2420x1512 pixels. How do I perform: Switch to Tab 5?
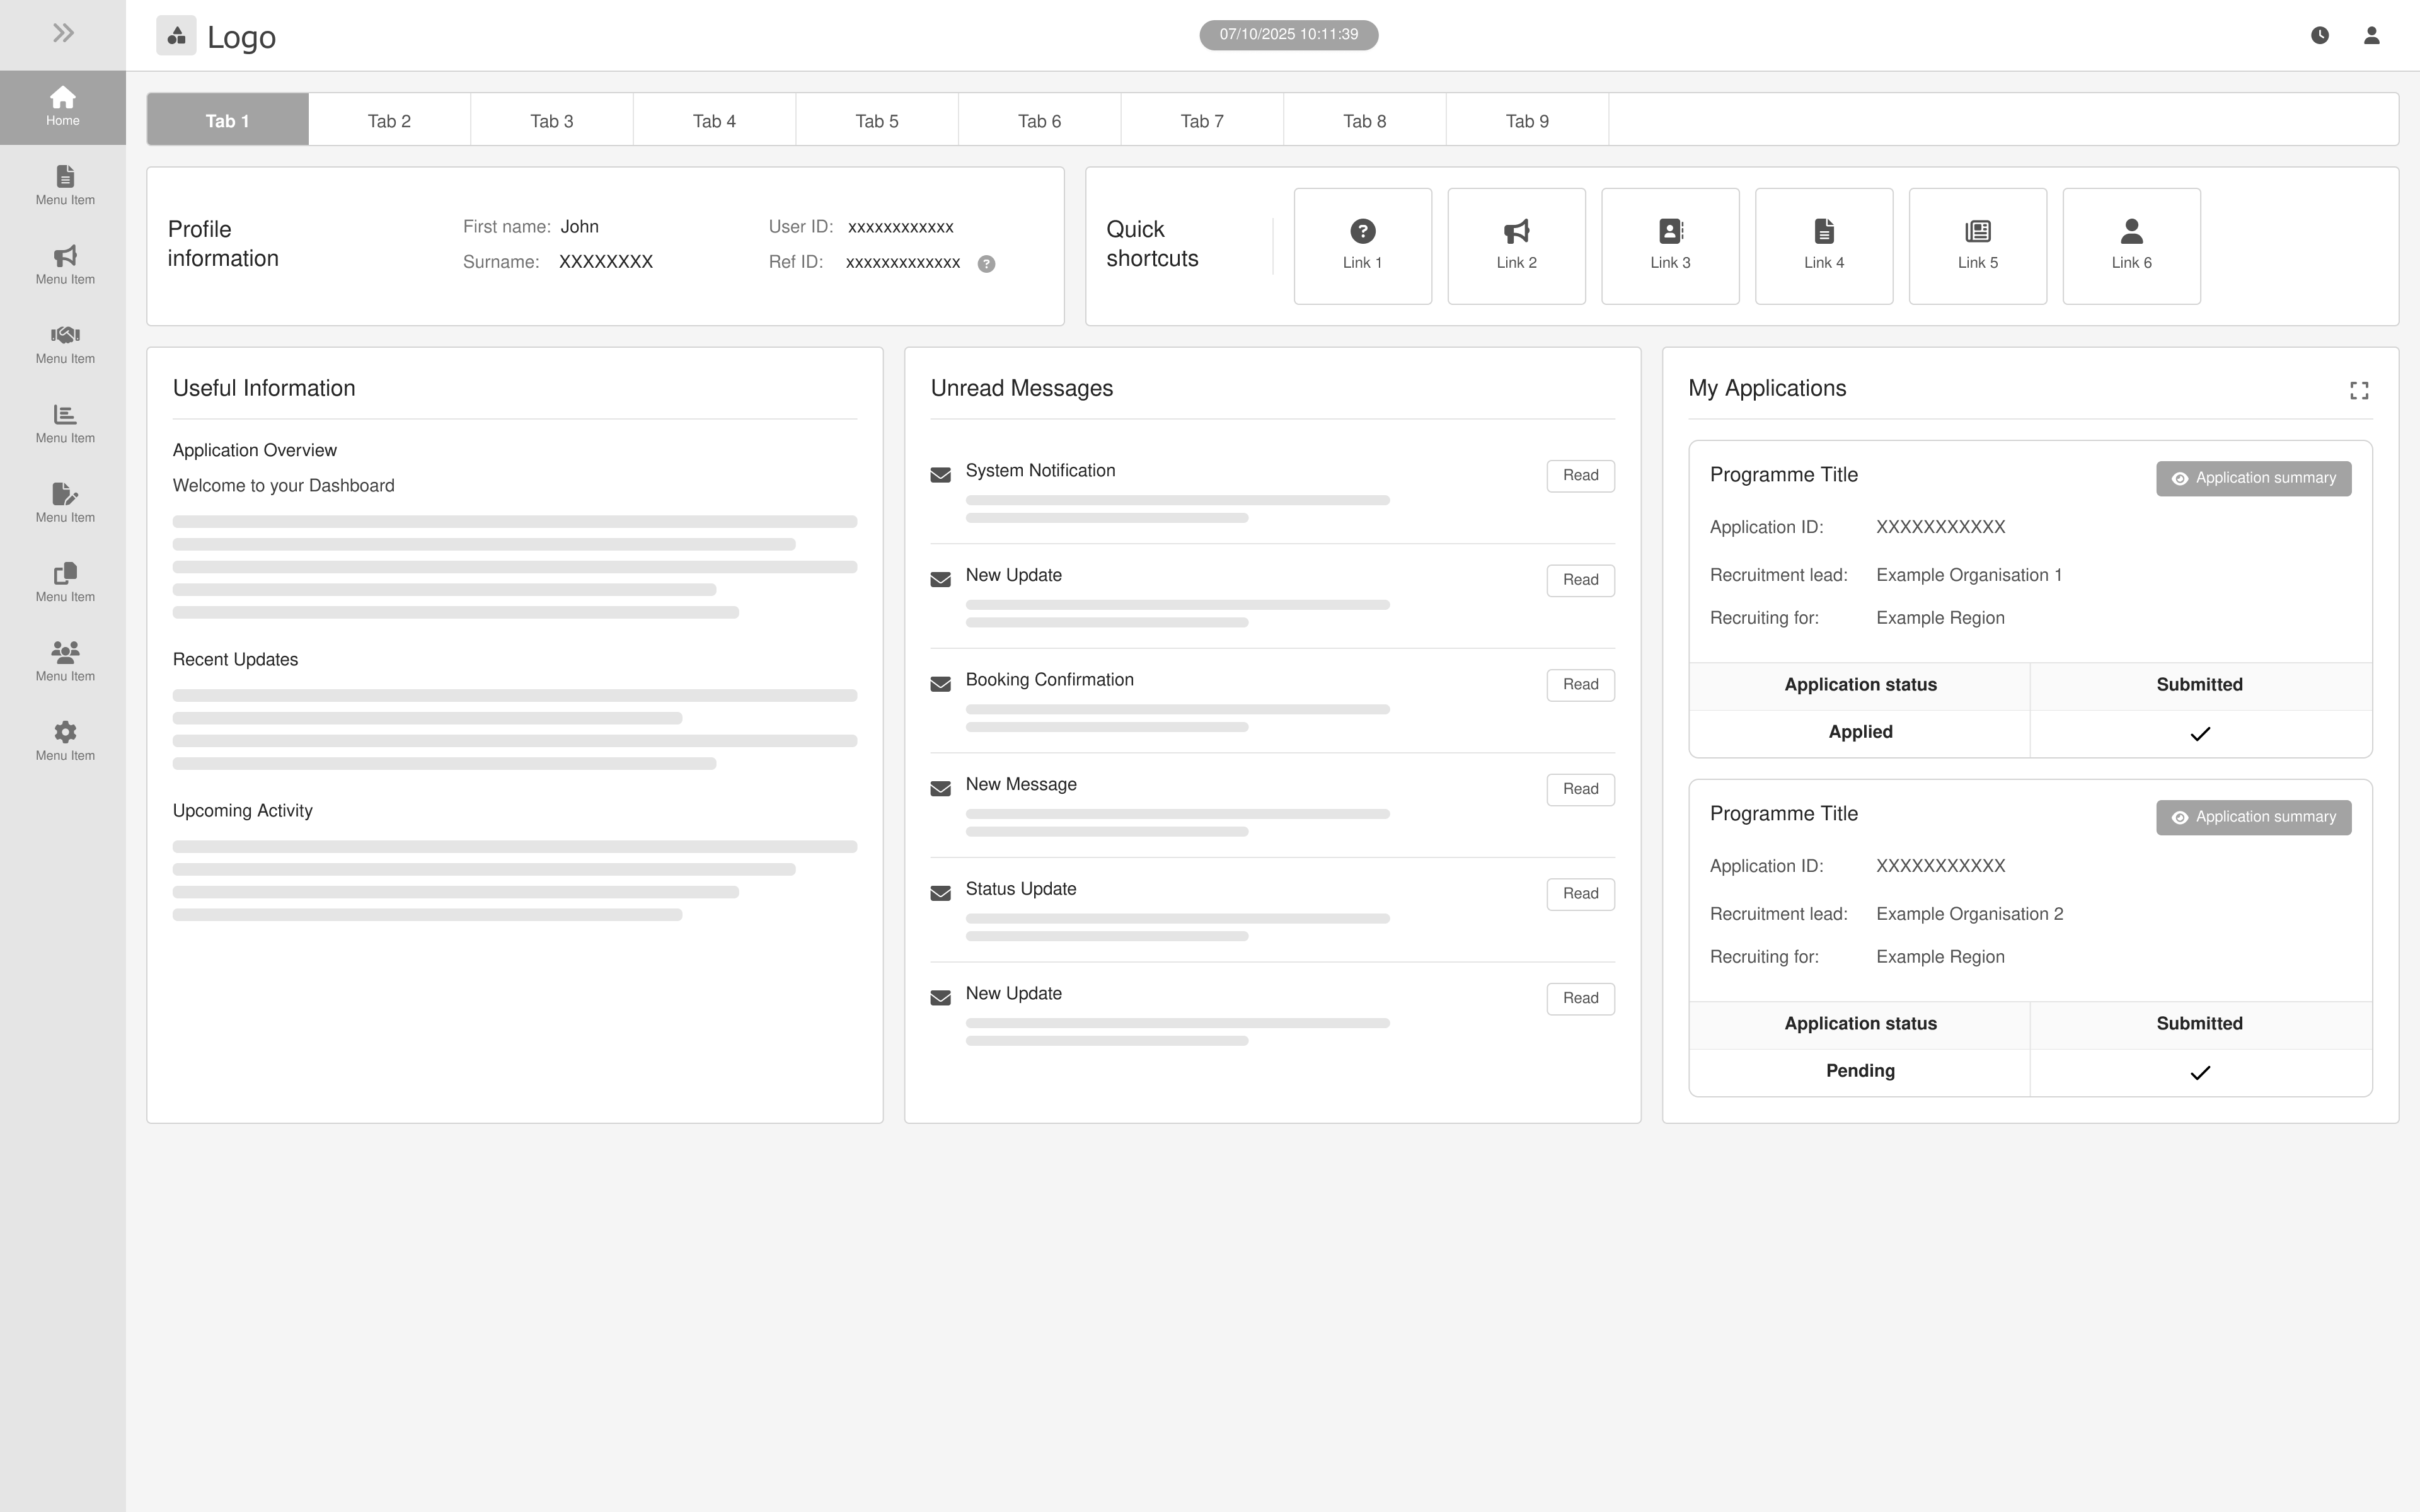point(877,120)
